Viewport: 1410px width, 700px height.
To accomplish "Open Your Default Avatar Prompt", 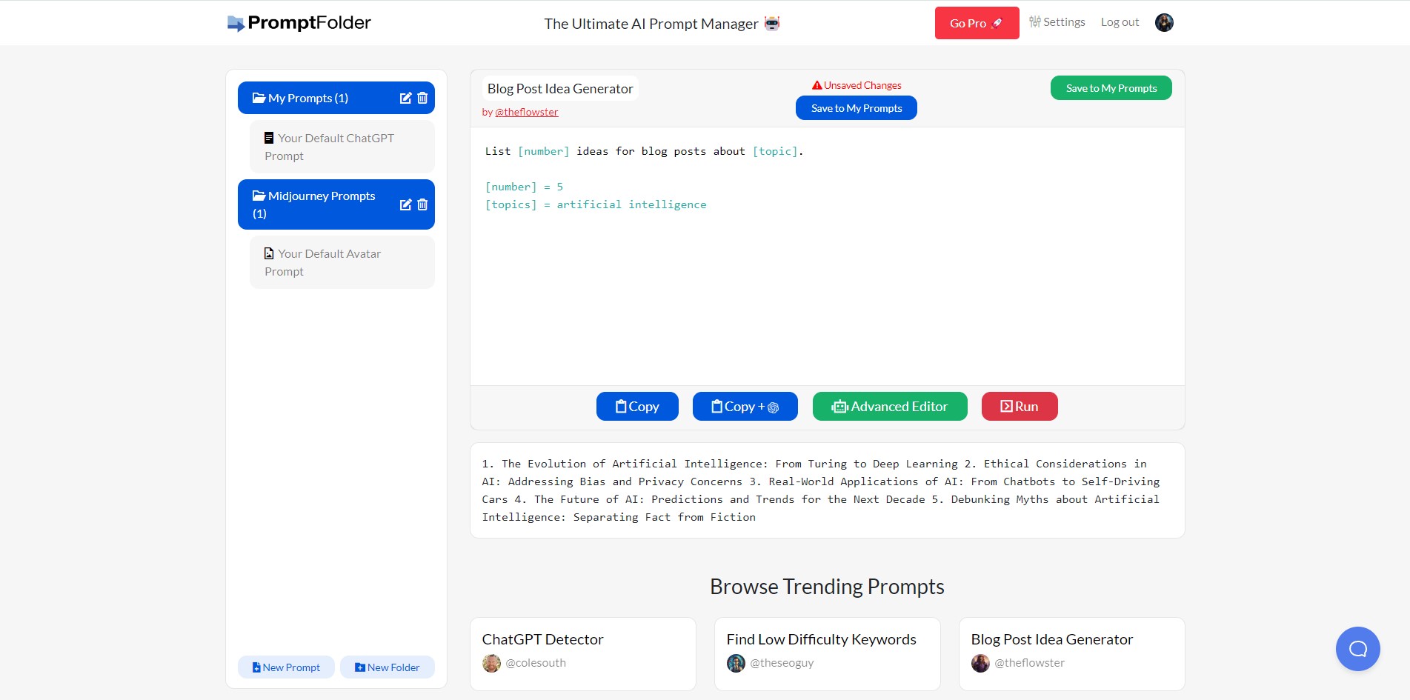I will tap(342, 262).
